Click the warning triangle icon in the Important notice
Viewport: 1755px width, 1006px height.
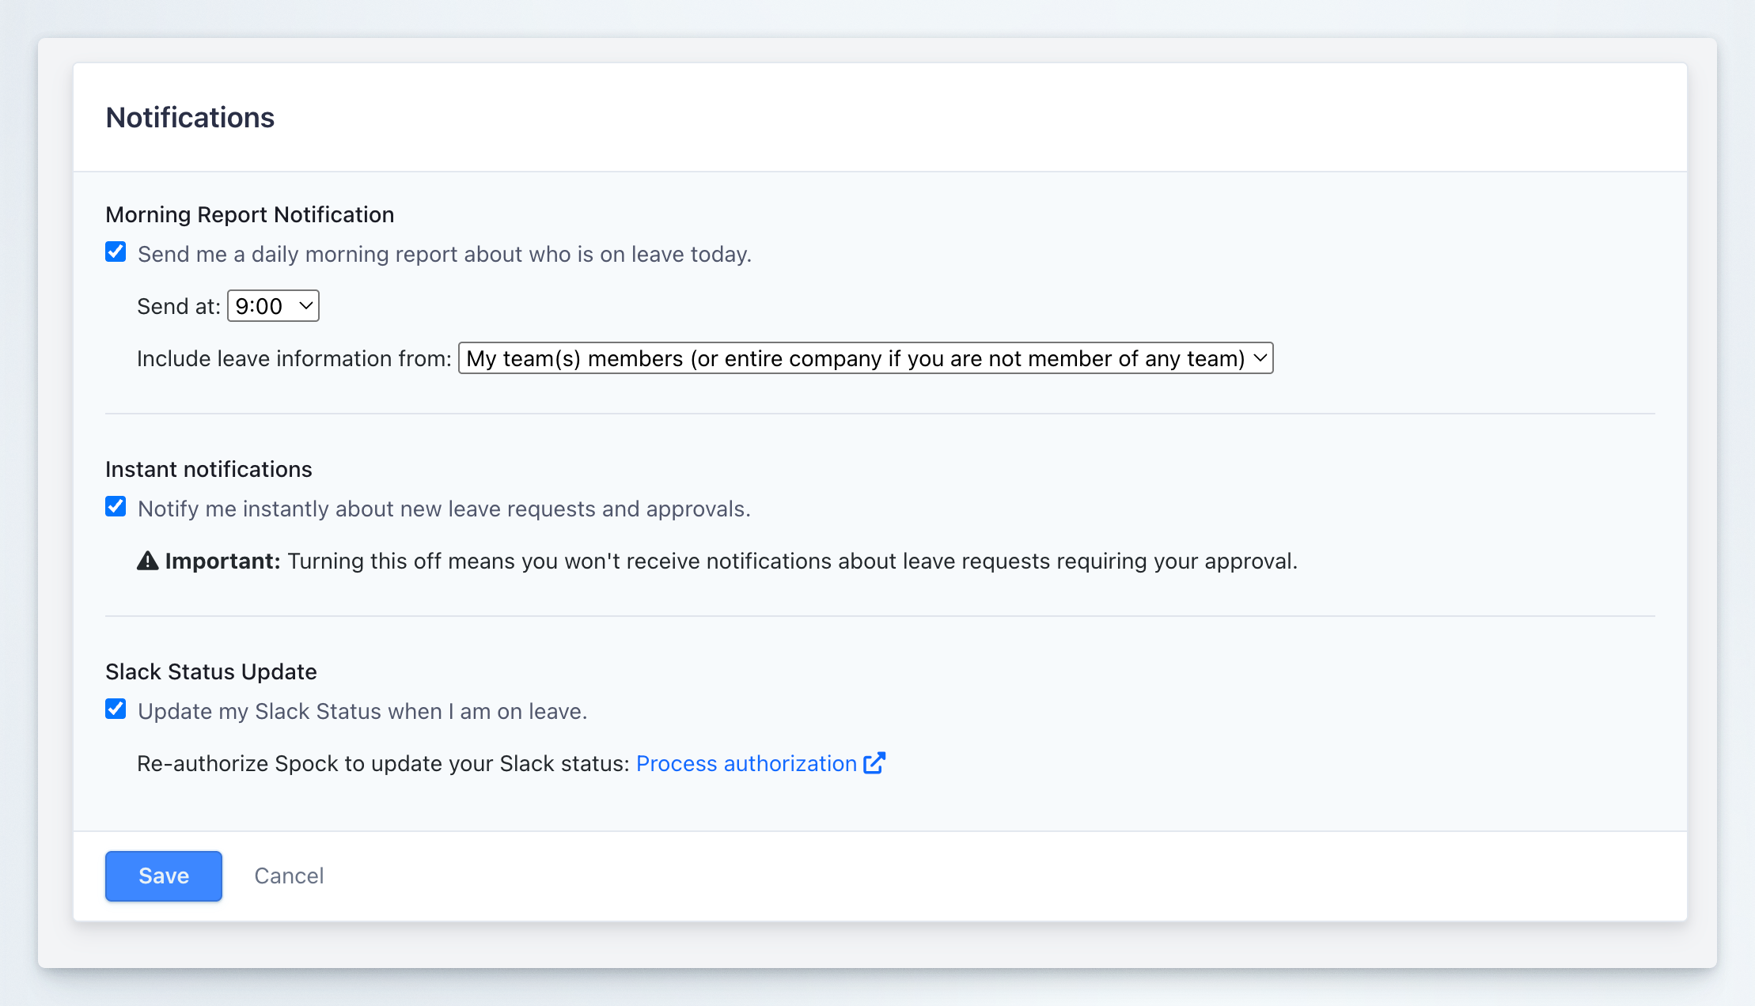147,560
